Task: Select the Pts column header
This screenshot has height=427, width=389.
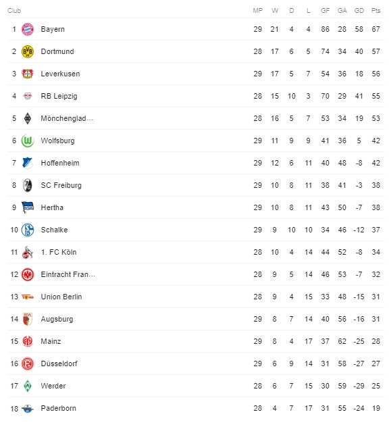Action: click(x=376, y=11)
